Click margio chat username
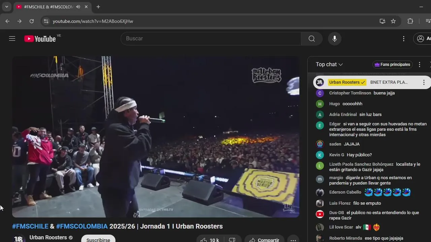The image size is (431, 242). (336, 178)
